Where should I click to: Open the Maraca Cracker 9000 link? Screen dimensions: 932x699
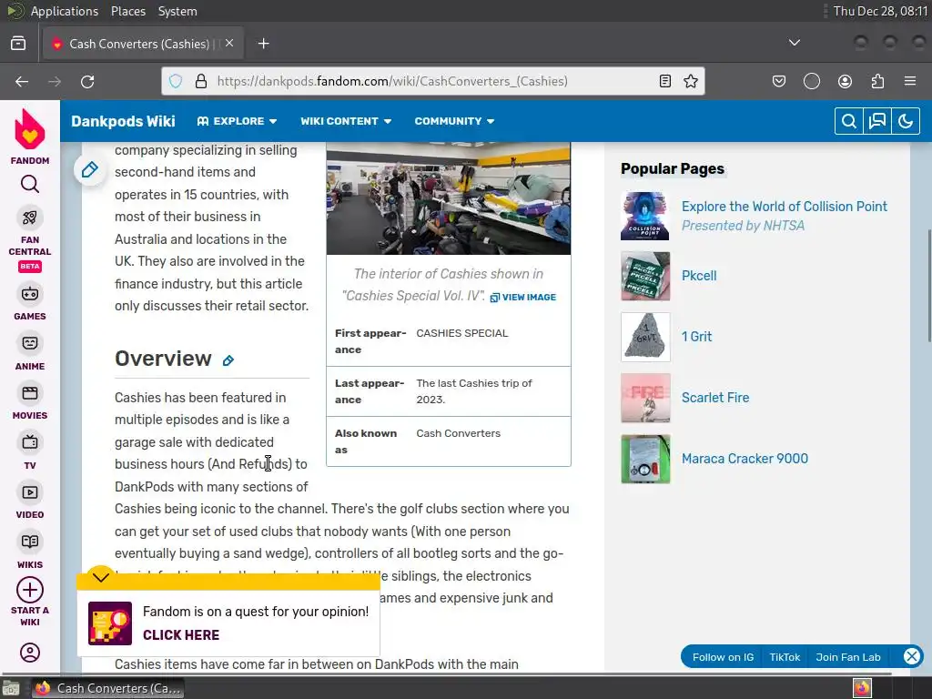click(x=745, y=459)
